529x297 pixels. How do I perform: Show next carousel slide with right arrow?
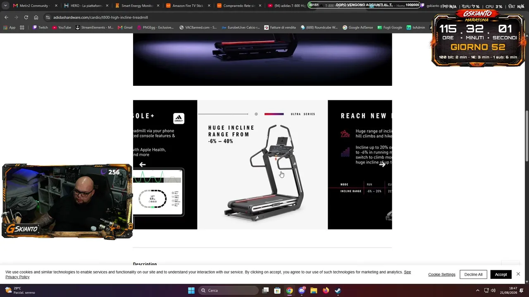[383, 165]
